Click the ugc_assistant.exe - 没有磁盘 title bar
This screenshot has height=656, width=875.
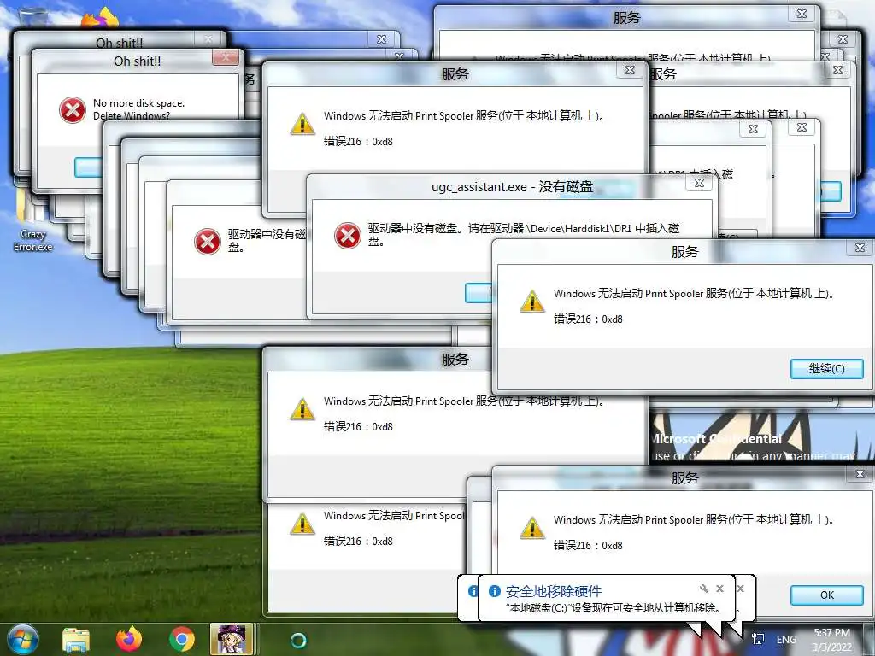click(512, 187)
